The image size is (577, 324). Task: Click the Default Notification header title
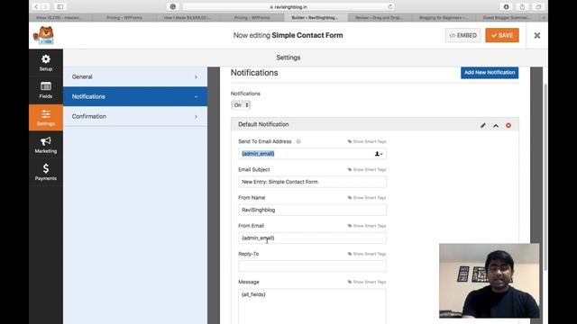pyautogui.click(x=263, y=124)
